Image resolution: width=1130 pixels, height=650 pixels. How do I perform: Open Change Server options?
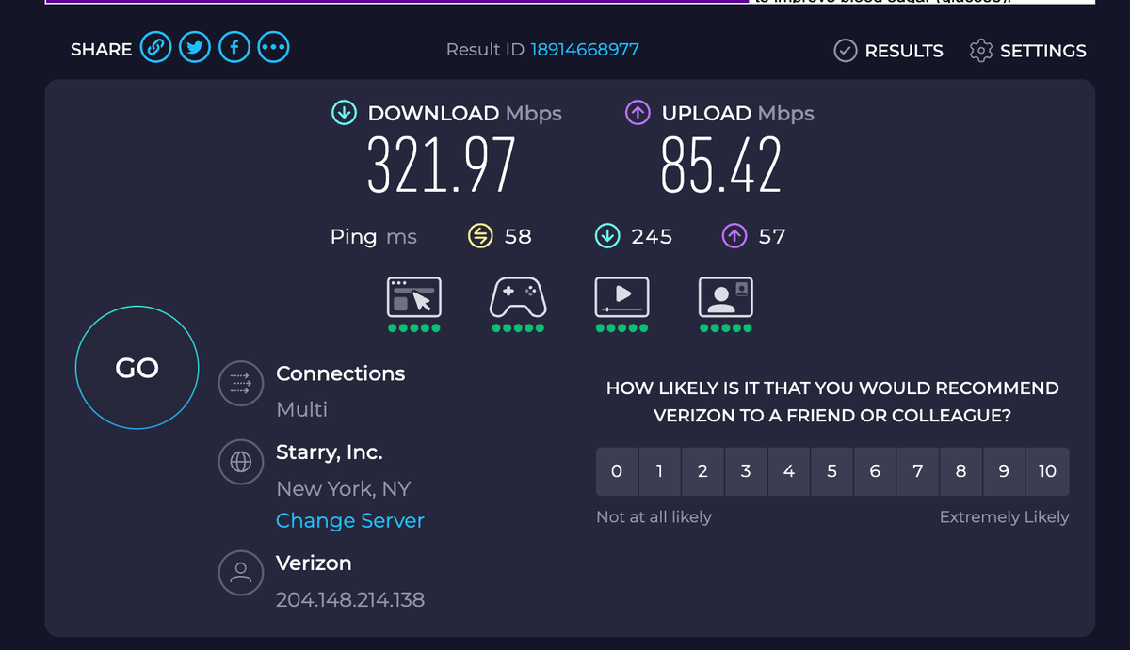[x=349, y=520]
